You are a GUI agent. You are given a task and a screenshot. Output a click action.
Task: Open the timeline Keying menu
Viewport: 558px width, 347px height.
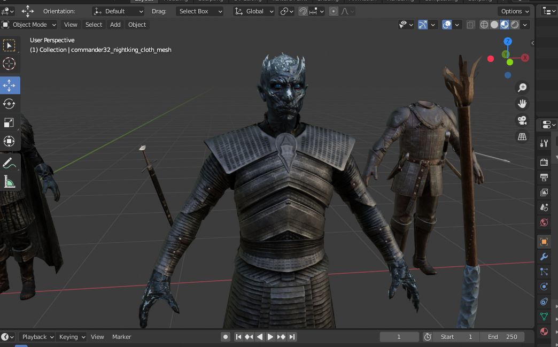coord(71,337)
